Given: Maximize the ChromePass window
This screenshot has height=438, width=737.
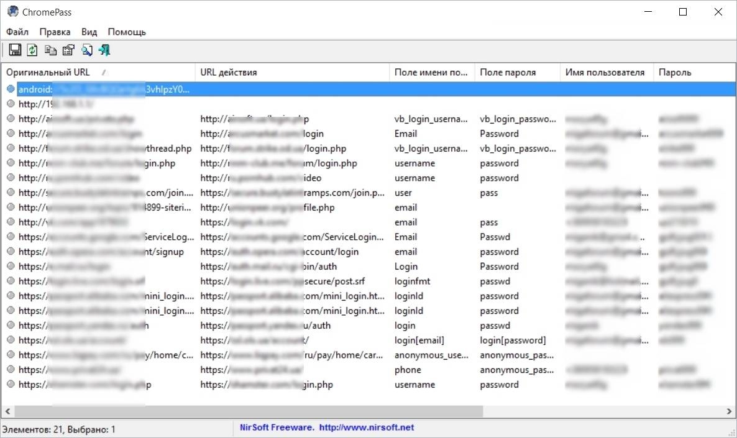Looking at the screenshot, I should [683, 12].
